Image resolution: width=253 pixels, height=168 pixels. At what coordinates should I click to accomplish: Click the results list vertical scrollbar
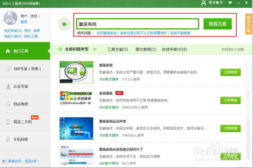248,93
